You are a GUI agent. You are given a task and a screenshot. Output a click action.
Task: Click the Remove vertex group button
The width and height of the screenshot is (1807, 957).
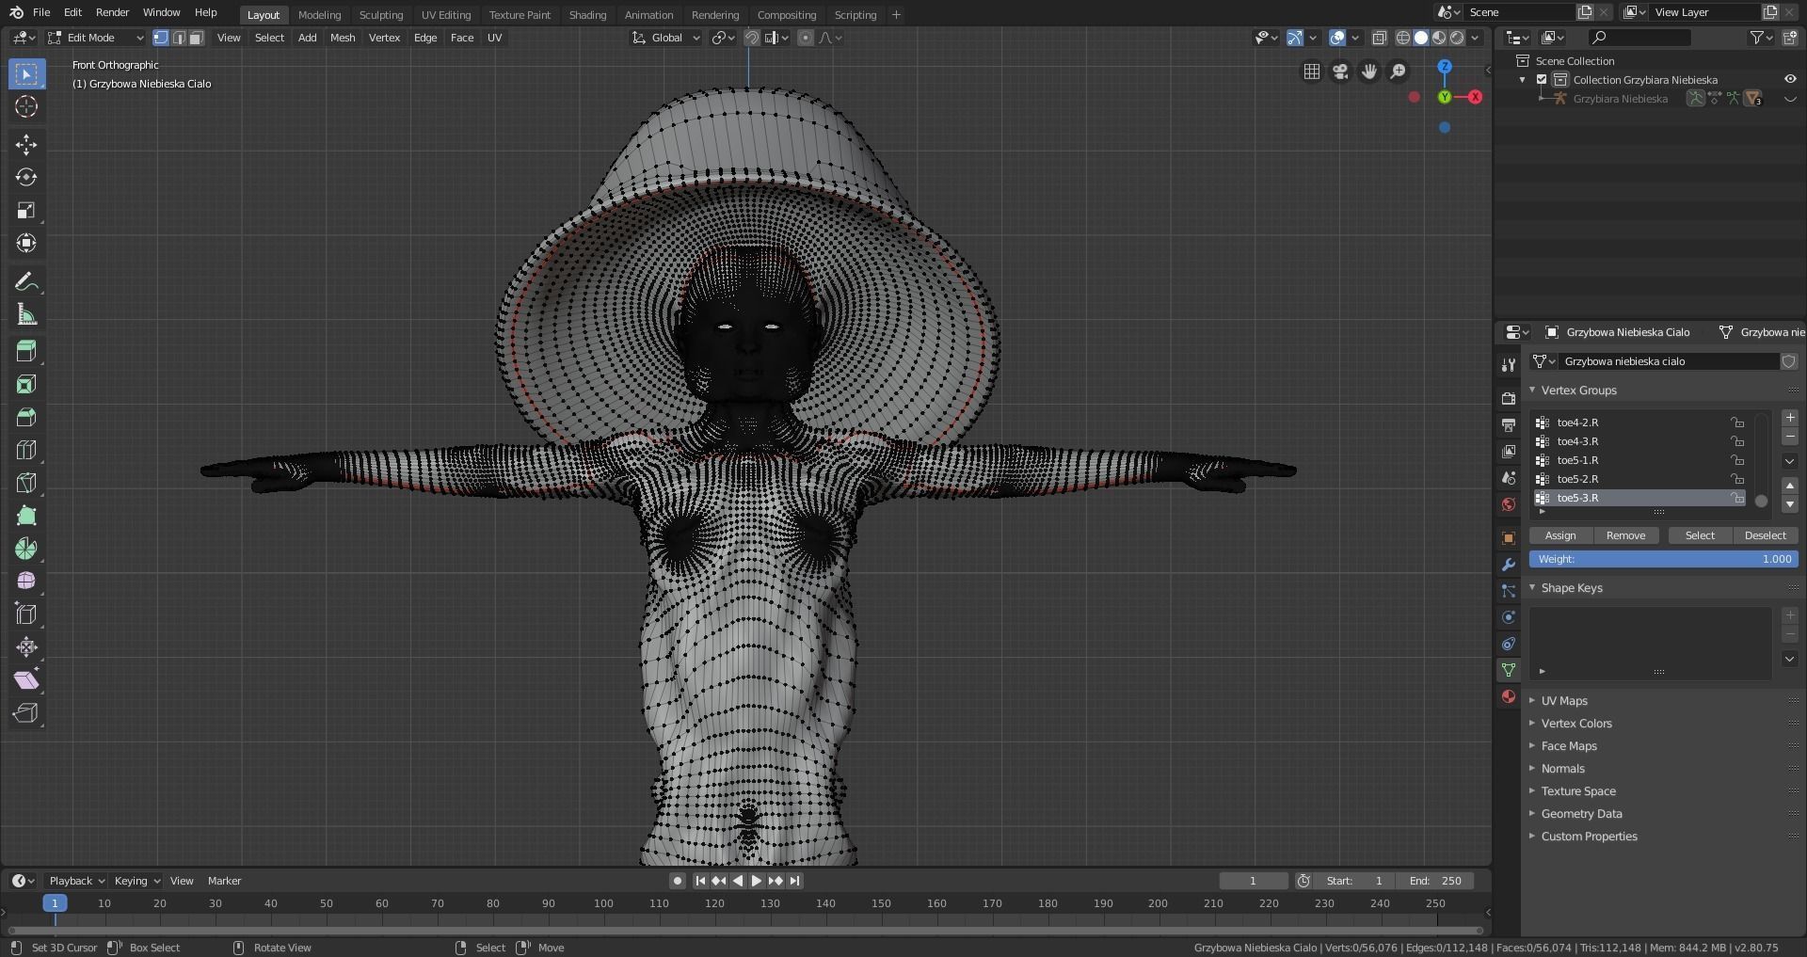pos(1625,535)
